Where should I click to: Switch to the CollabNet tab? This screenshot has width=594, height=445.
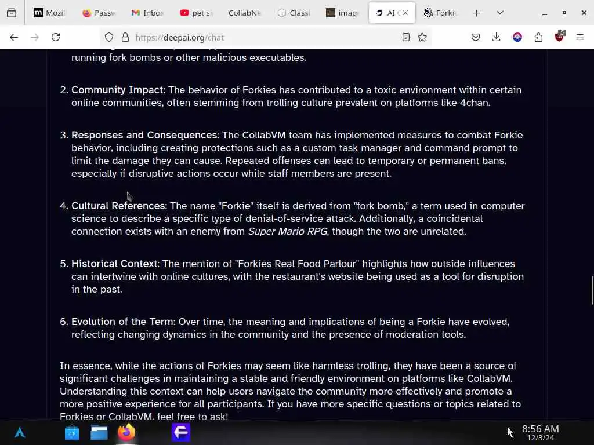point(245,13)
